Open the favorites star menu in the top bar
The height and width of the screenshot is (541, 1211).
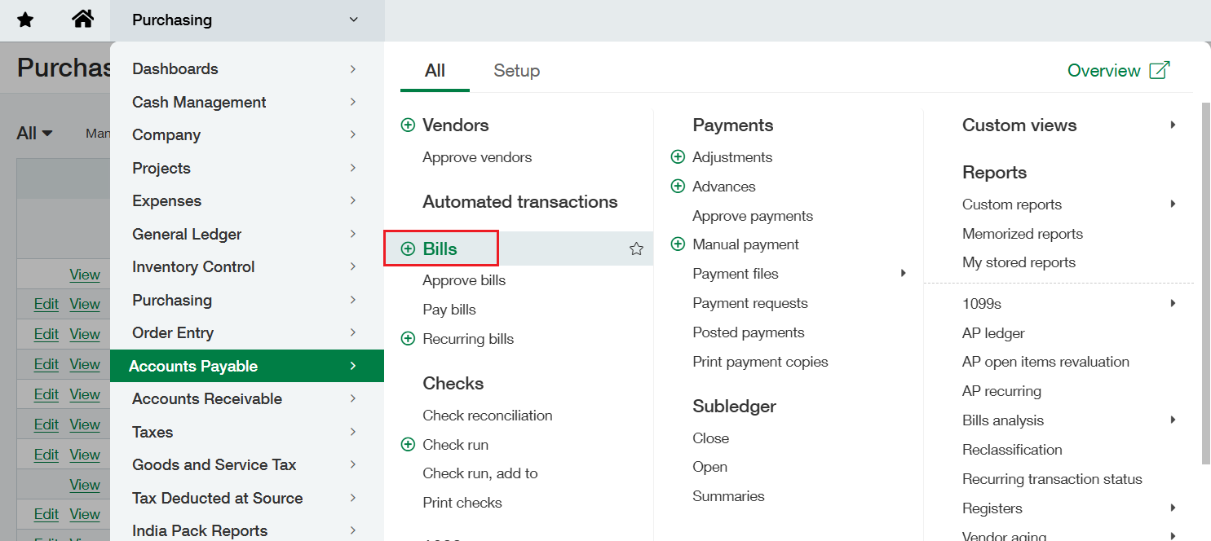click(x=25, y=20)
